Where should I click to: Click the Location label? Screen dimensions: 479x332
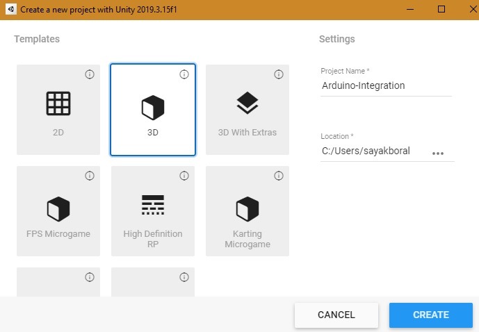[337, 136]
